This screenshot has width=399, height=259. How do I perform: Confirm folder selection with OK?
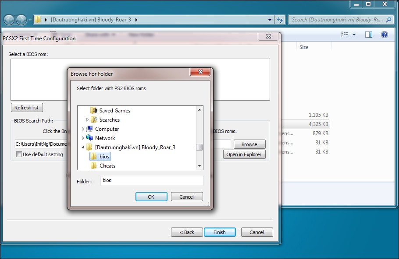(151, 197)
